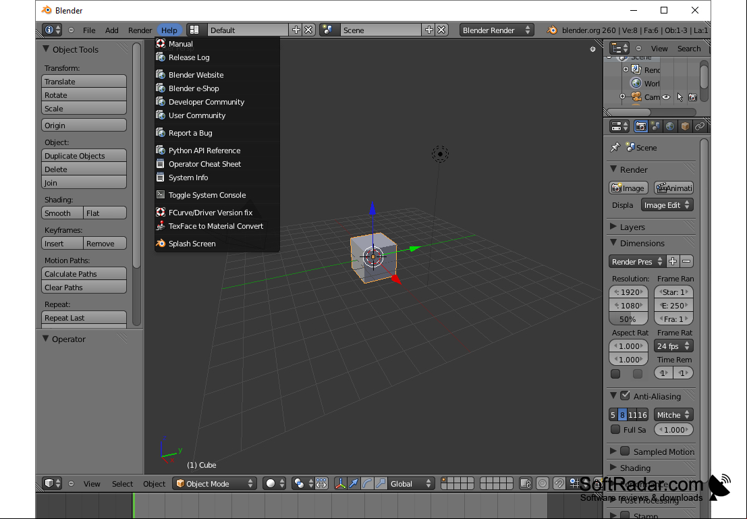The image size is (747, 519).
Task: Open the Splash Screen menu entry
Action: 217,244
